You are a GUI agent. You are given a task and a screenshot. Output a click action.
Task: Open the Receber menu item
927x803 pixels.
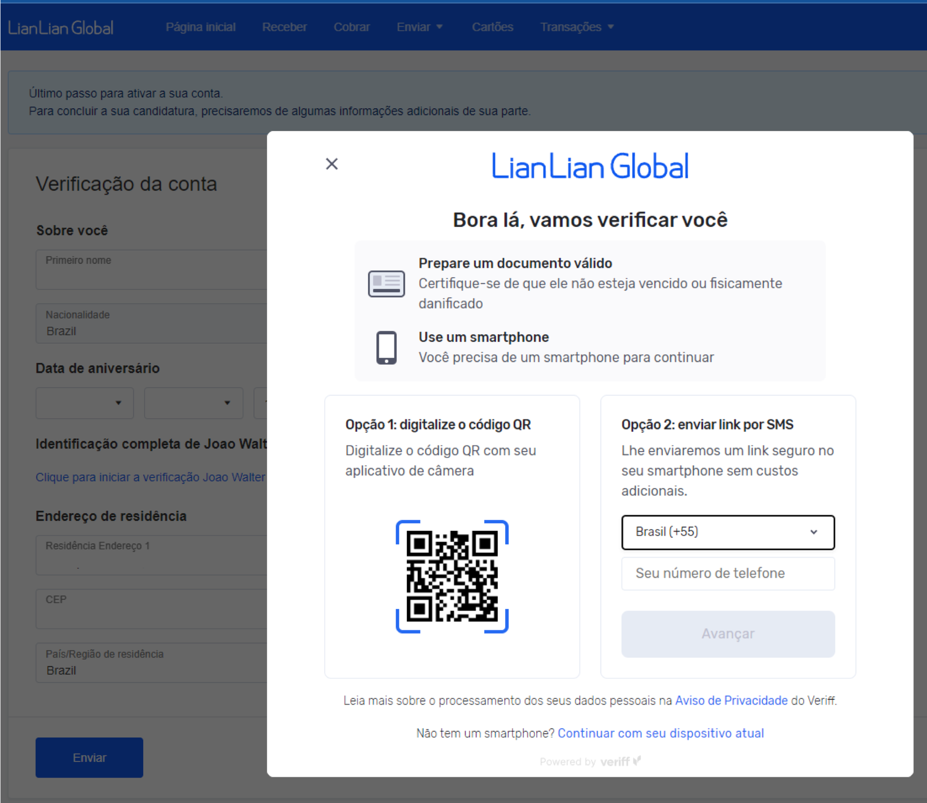click(x=285, y=27)
